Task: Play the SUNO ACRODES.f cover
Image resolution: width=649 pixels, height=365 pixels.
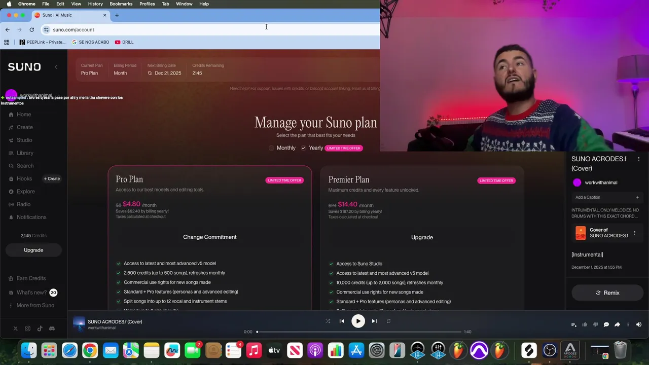Action: [x=358, y=321]
